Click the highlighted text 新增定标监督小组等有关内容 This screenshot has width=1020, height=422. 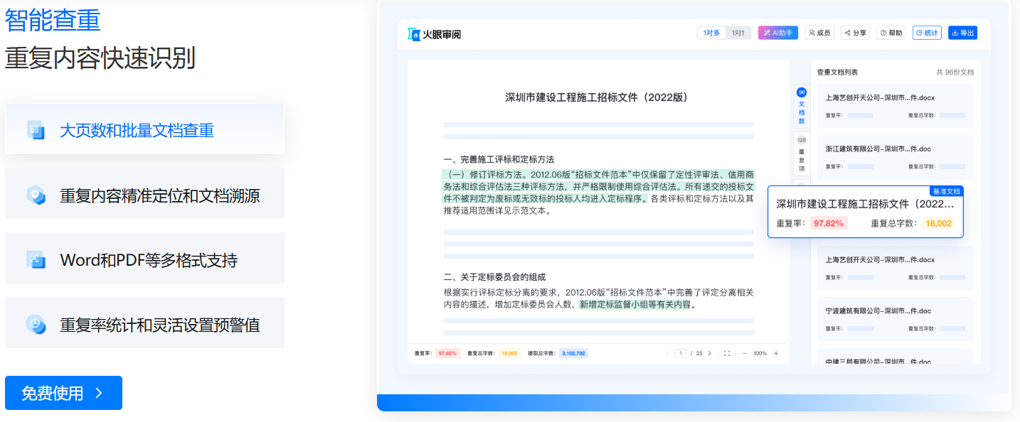point(634,305)
